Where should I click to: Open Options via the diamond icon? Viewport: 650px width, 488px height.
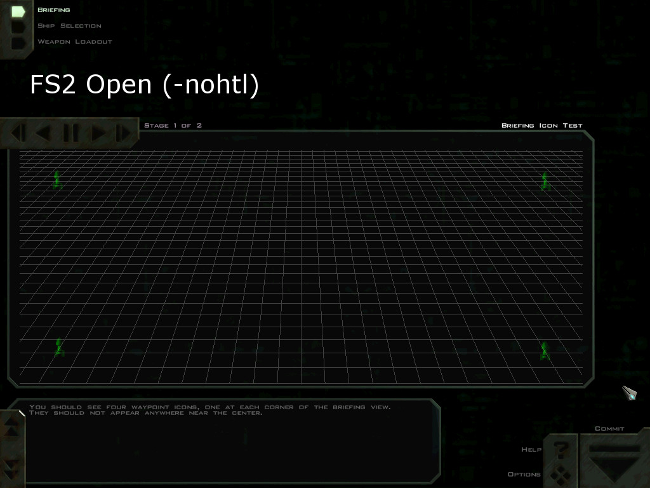(560, 474)
